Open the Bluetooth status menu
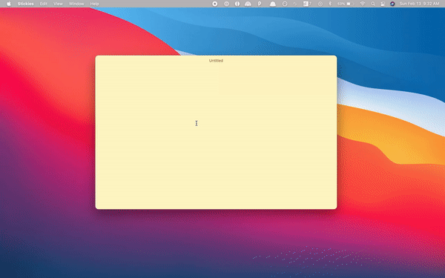 coord(330,4)
